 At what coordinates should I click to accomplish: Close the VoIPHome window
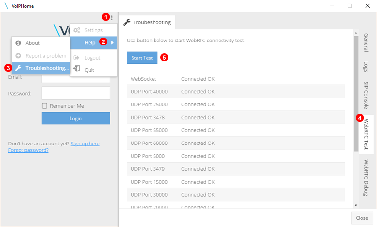click(x=368, y=6)
